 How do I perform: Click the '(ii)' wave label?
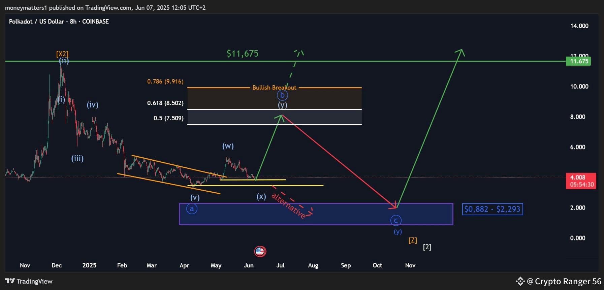pos(64,61)
